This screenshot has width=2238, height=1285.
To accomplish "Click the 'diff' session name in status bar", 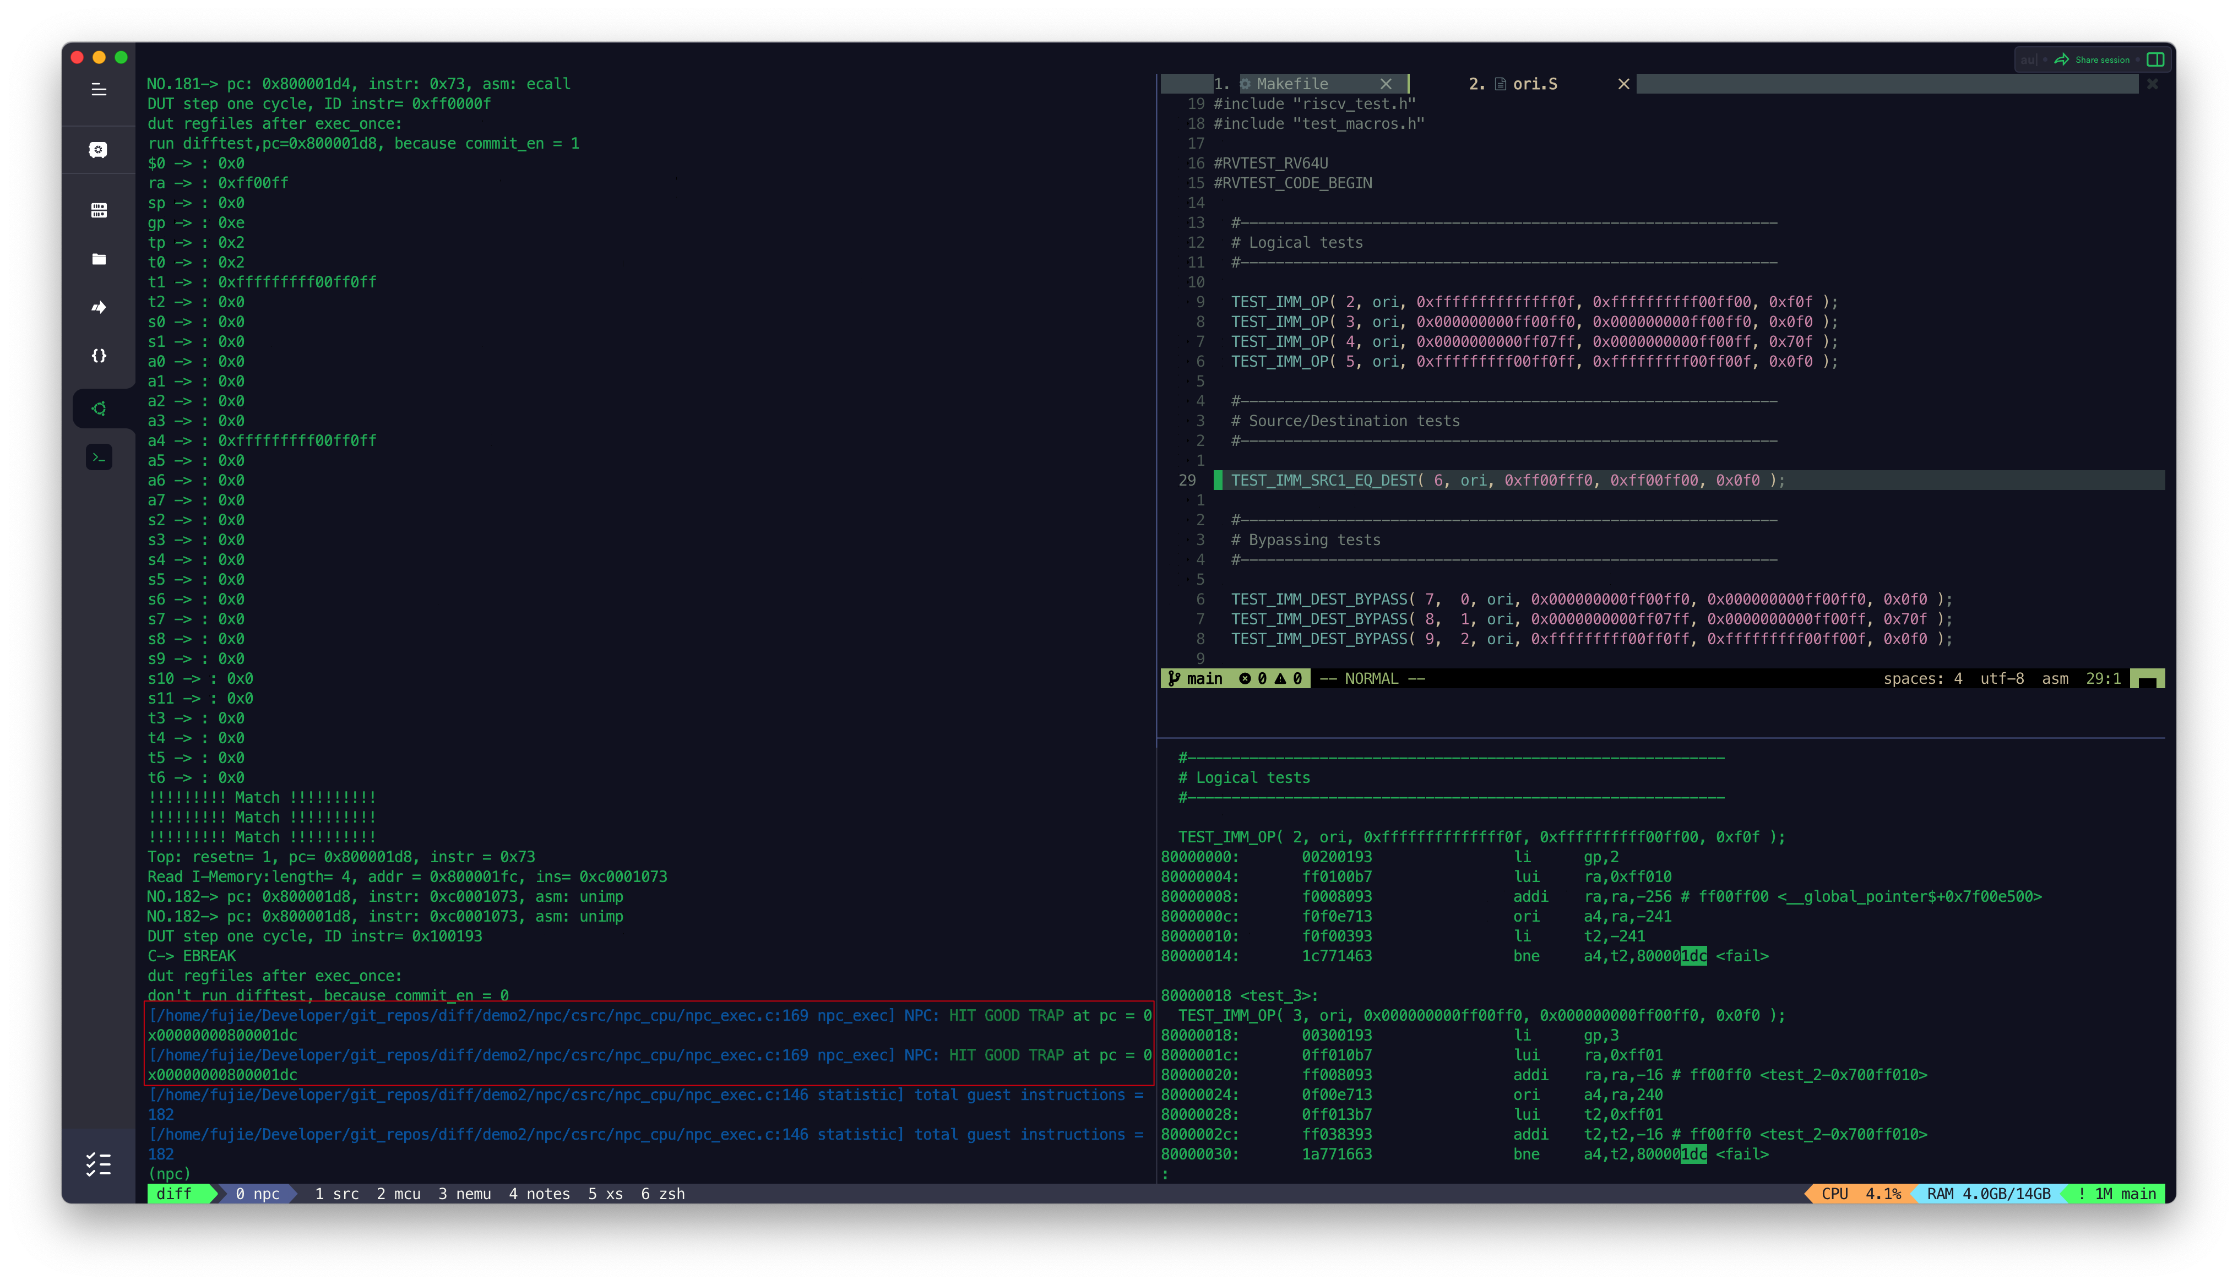I will tap(174, 1193).
